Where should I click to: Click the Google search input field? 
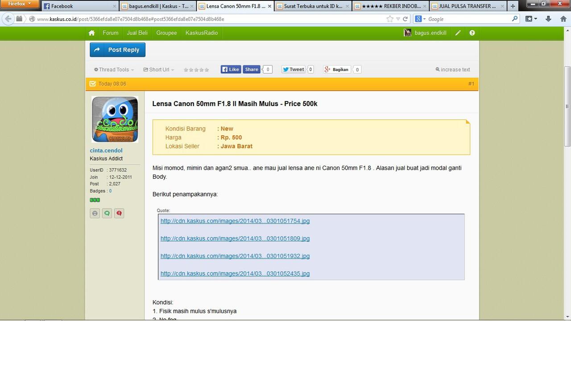point(468,19)
